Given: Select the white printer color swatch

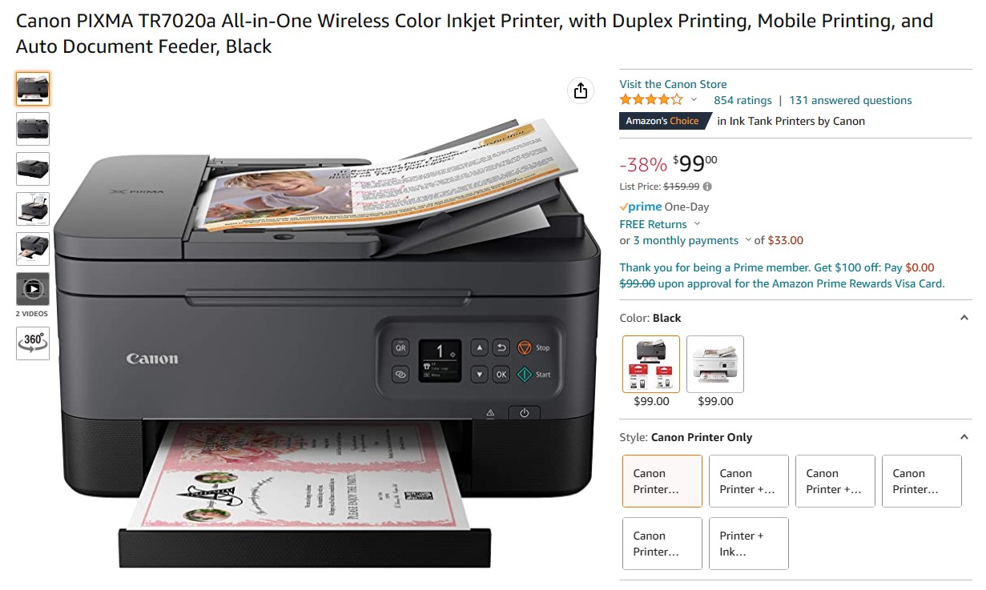Looking at the screenshot, I should [x=715, y=364].
